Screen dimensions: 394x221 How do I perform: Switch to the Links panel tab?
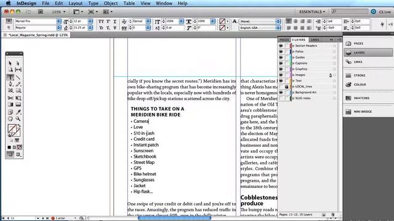point(315,40)
